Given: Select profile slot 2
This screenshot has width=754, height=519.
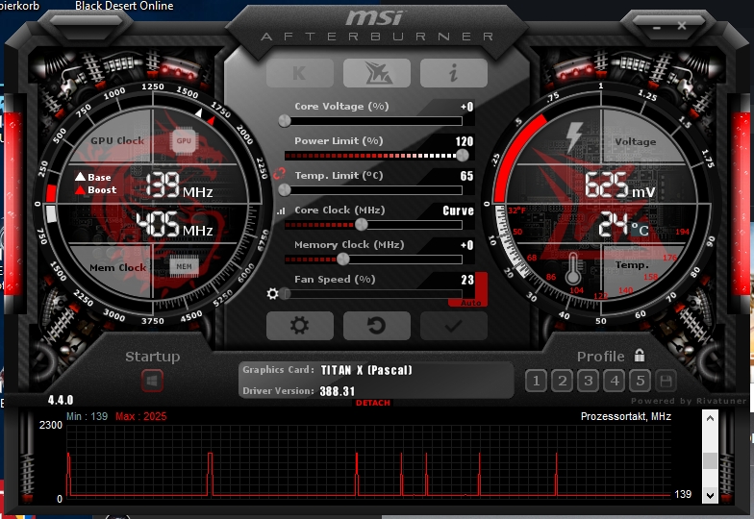Looking at the screenshot, I should pyautogui.click(x=562, y=381).
